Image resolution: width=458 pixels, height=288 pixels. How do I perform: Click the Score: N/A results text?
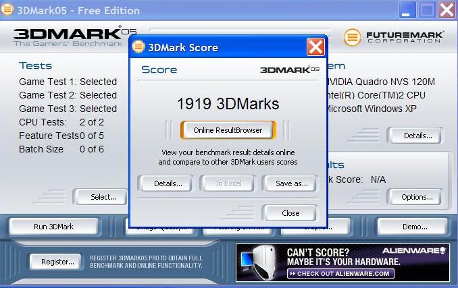pos(357,179)
